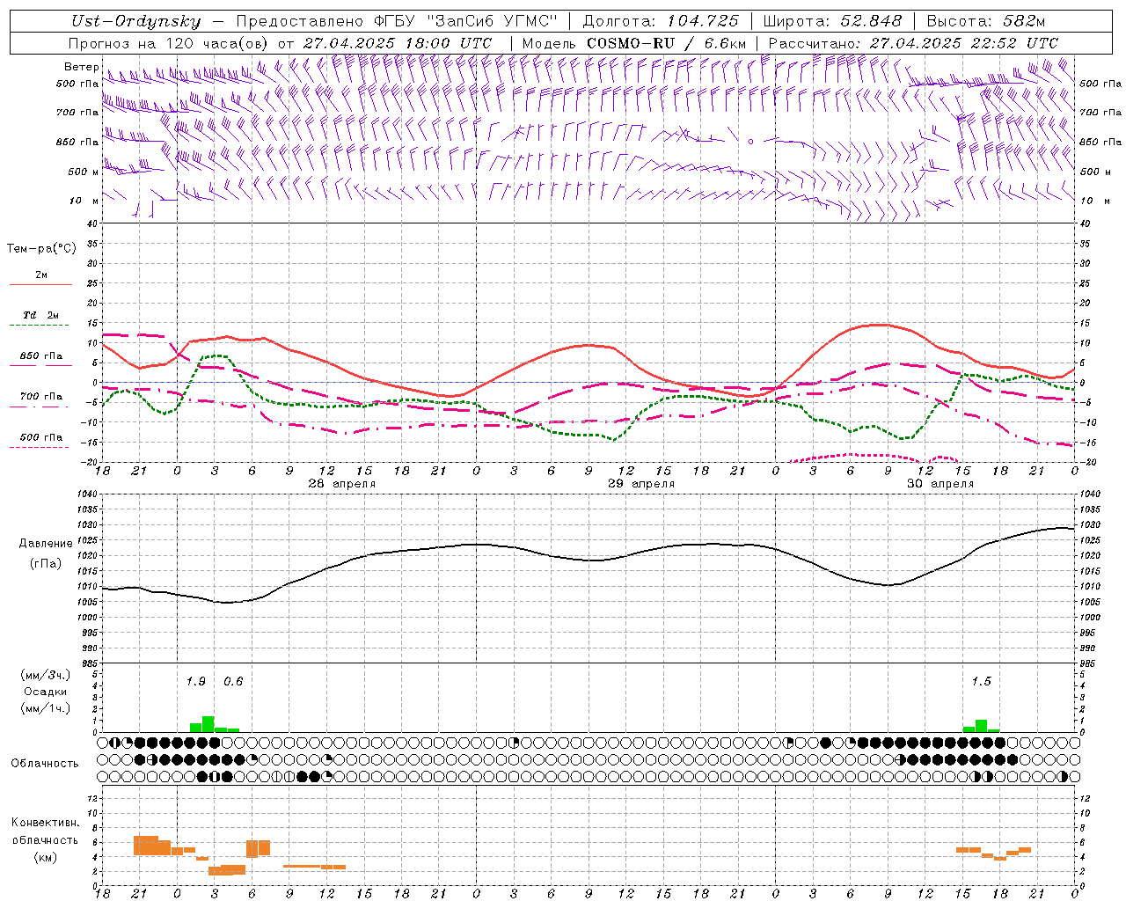Screen dimensions: 1126x901
Task: Click the tallest green precipitation bar on 28 April
Action: click(x=208, y=724)
